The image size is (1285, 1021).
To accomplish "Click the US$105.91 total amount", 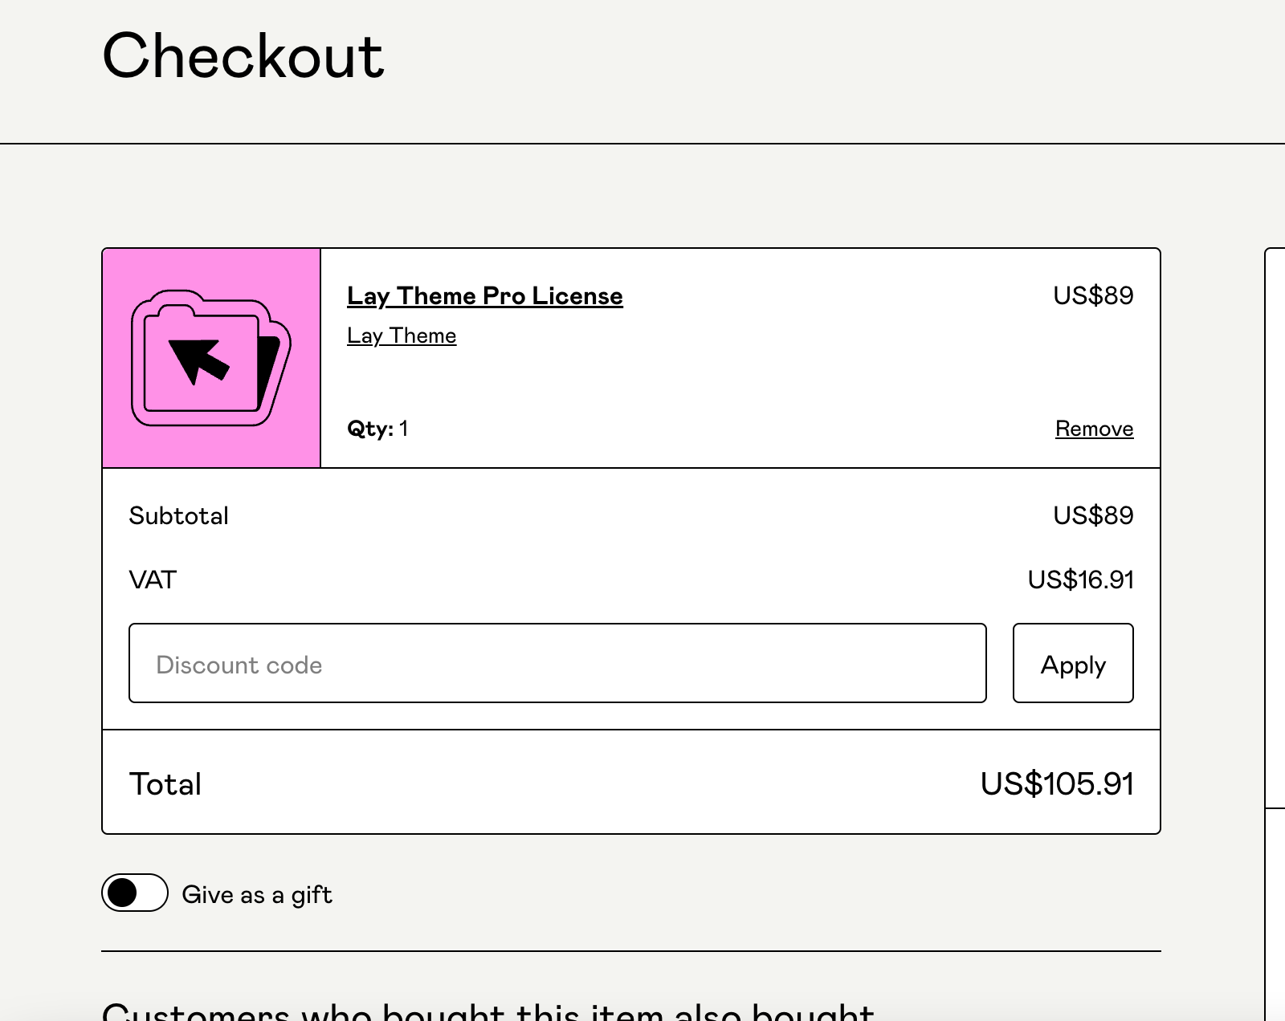I will (1057, 784).
